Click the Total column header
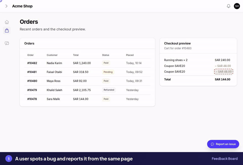The width and height of the screenshot is (243, 165). 76,55
